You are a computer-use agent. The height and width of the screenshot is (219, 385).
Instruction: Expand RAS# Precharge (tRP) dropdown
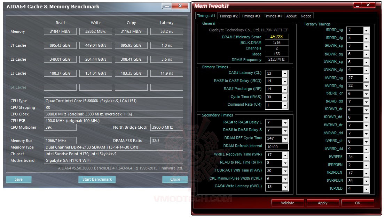coord(285,89)
